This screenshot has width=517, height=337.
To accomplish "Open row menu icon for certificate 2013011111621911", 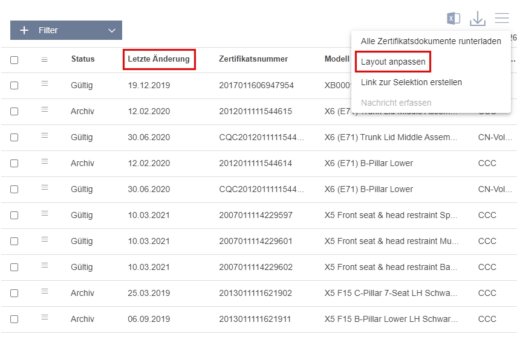I will coord(45,317).
